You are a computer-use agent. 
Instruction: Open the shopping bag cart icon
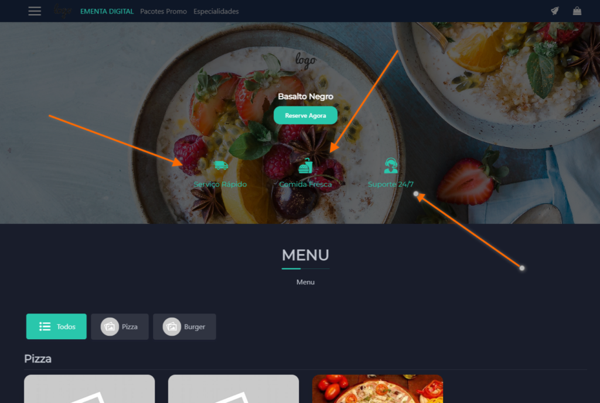click(577, 11)
